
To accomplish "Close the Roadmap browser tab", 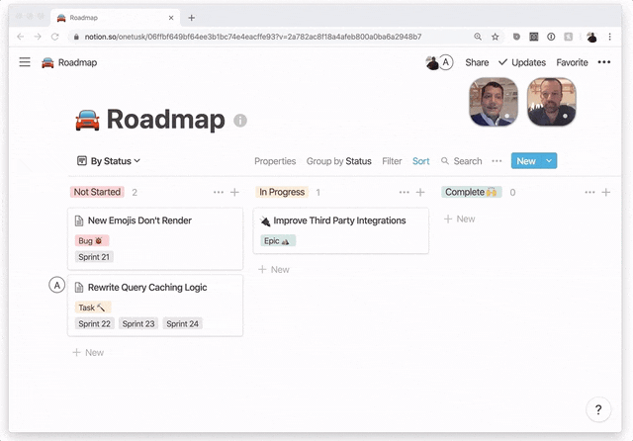I will tap(171, 18).
